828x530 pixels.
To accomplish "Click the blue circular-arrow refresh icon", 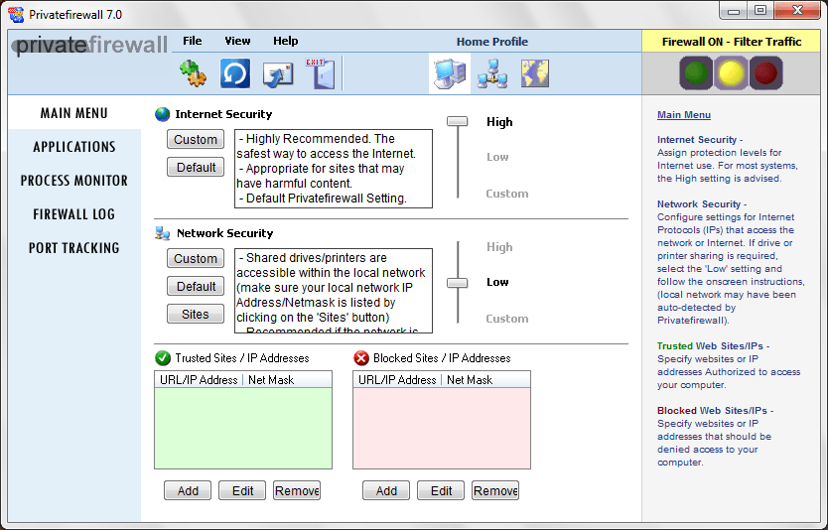I will click(x=235, y=73).
